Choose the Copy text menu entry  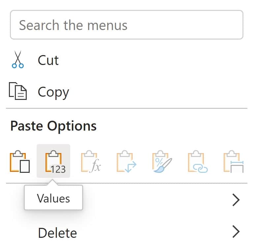pos(53,92)
